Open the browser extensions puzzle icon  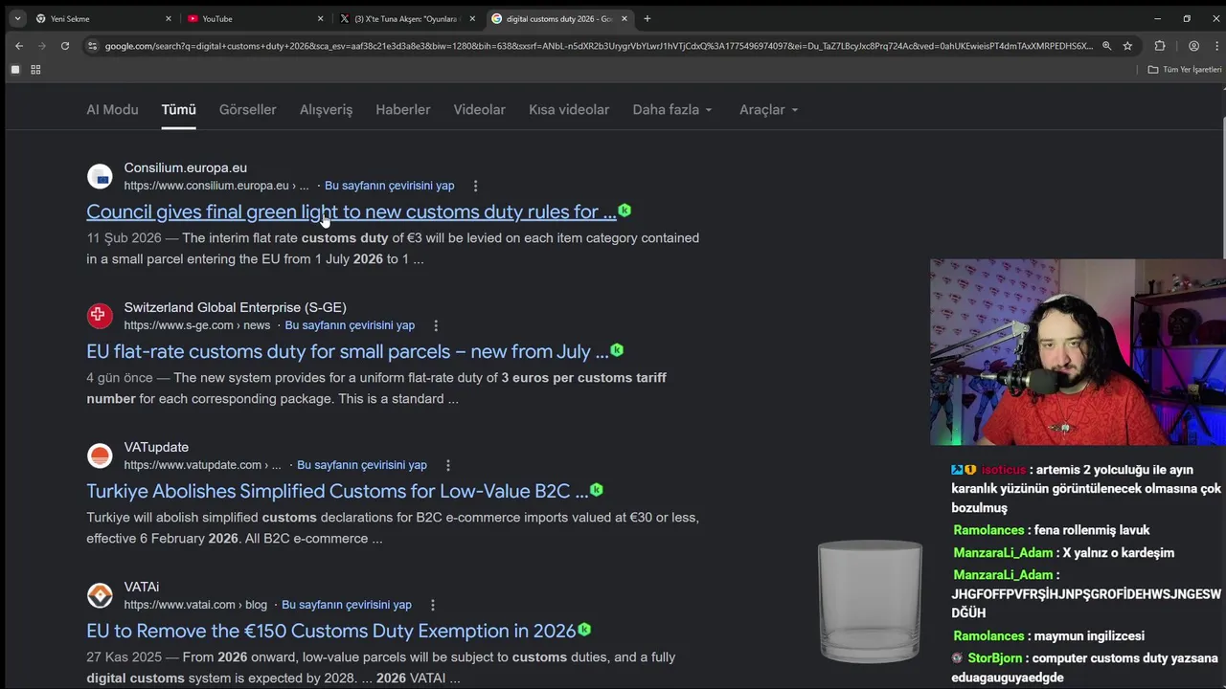1160,46
